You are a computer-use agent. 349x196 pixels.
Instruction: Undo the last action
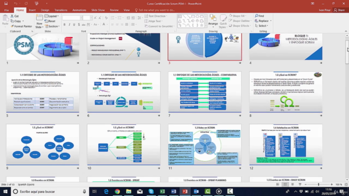[15, 4]
